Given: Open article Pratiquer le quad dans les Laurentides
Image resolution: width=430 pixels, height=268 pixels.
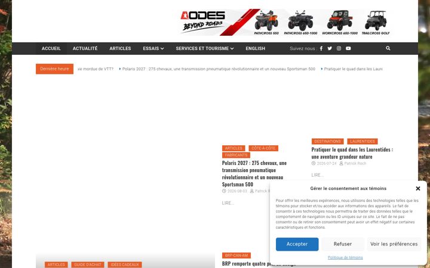Looking at the screenshot, I should (x=352, y=153).
